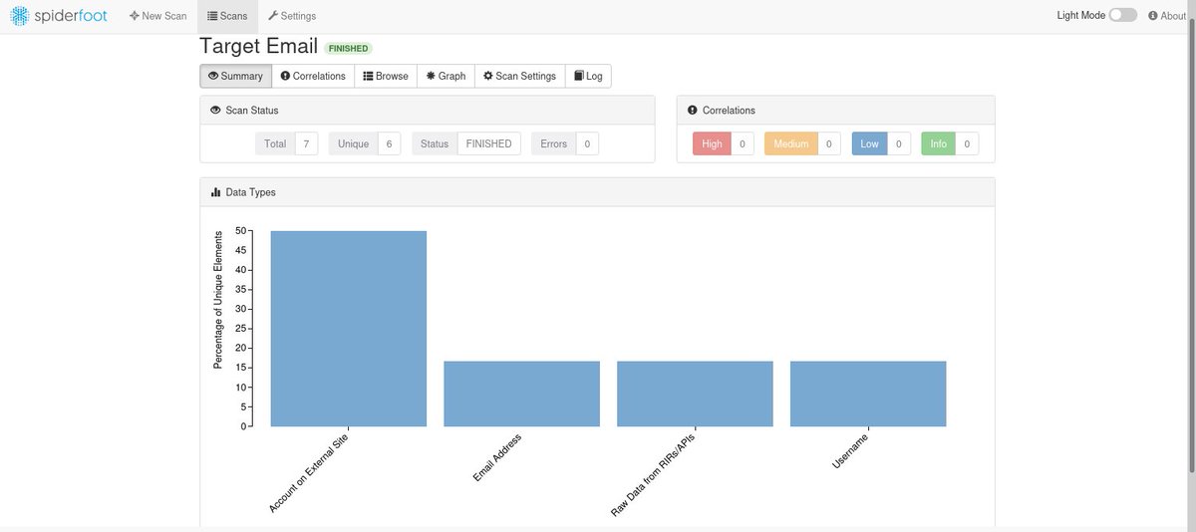Click the Unique count value 6
1196x532 pixels.
[x=389, y=143]
